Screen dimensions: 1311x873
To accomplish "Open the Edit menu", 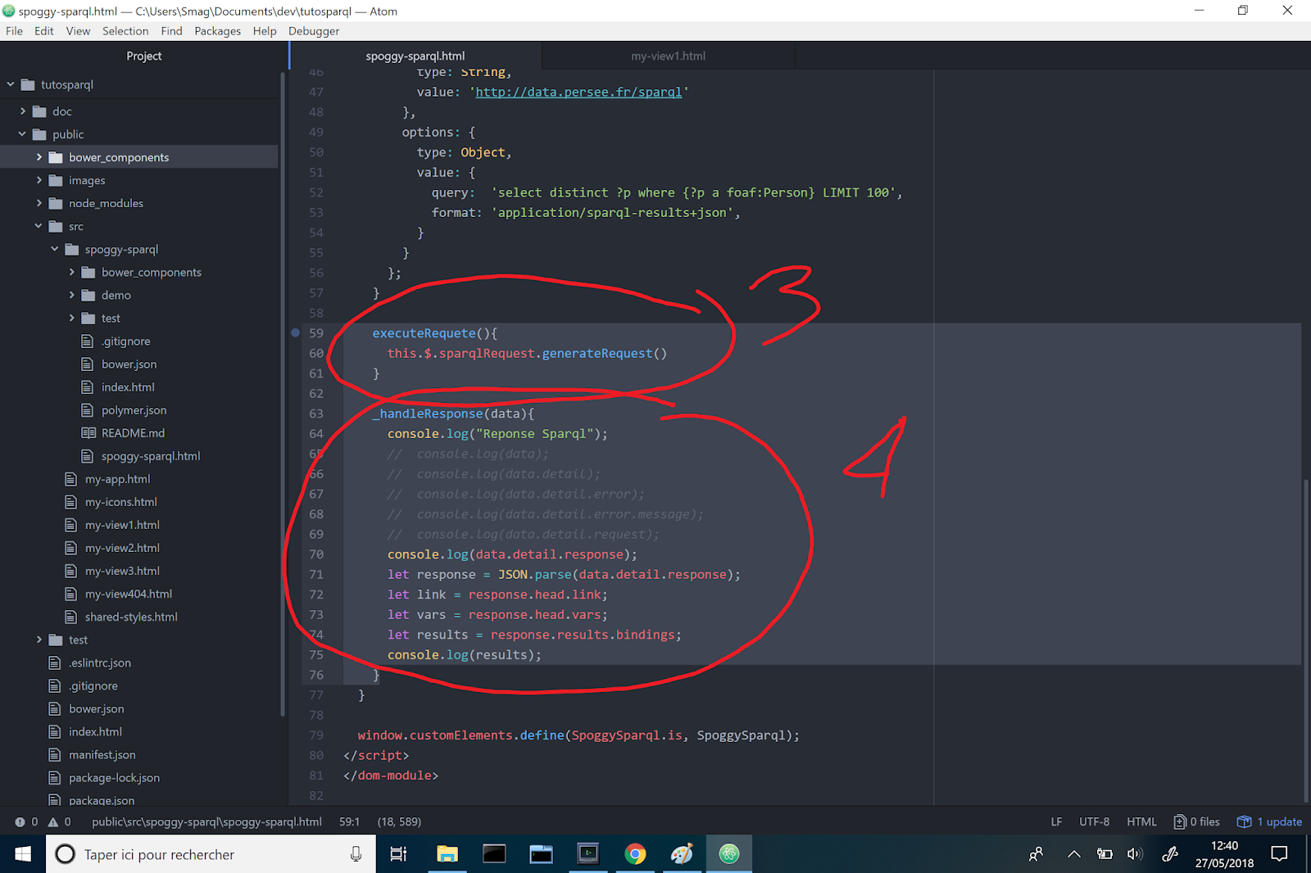I will (44, 31).
